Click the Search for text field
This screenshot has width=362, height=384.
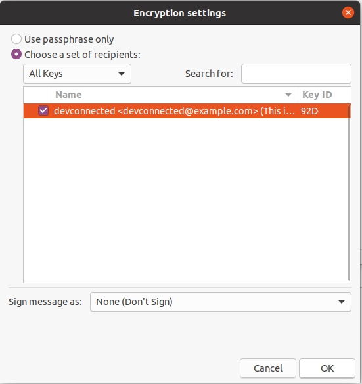(296, 74)
